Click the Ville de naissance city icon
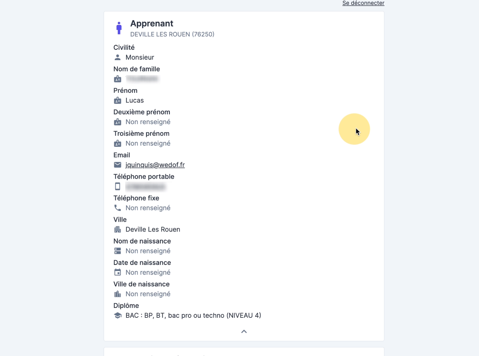Viewport: 479px width, 356px height. coord(117,294)
